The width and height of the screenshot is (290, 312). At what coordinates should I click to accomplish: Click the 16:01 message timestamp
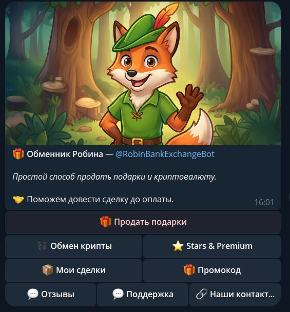point(264,202)
